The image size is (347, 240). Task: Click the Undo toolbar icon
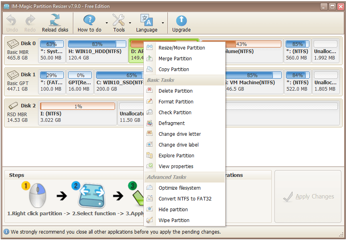[x=12, y=20]
